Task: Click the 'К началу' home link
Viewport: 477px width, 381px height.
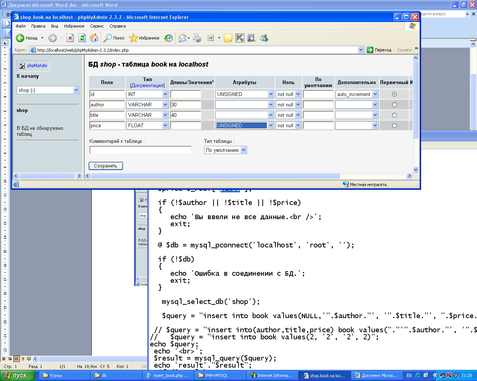Action: coord(28,76)
